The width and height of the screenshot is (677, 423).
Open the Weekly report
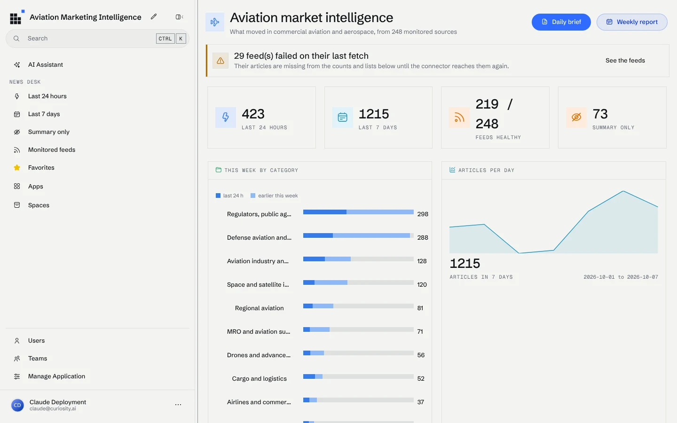(x=632, y=22)
